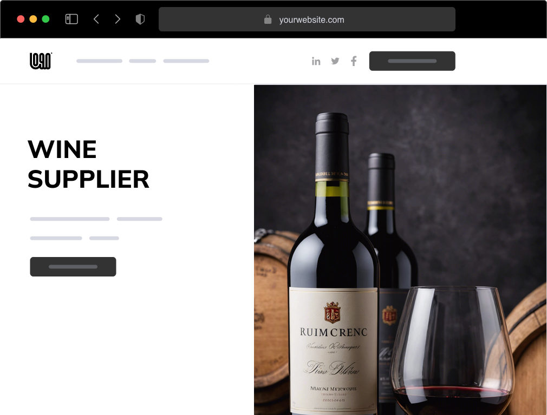
Task: Click the wine bottle hero image
Action: (400, 250)
